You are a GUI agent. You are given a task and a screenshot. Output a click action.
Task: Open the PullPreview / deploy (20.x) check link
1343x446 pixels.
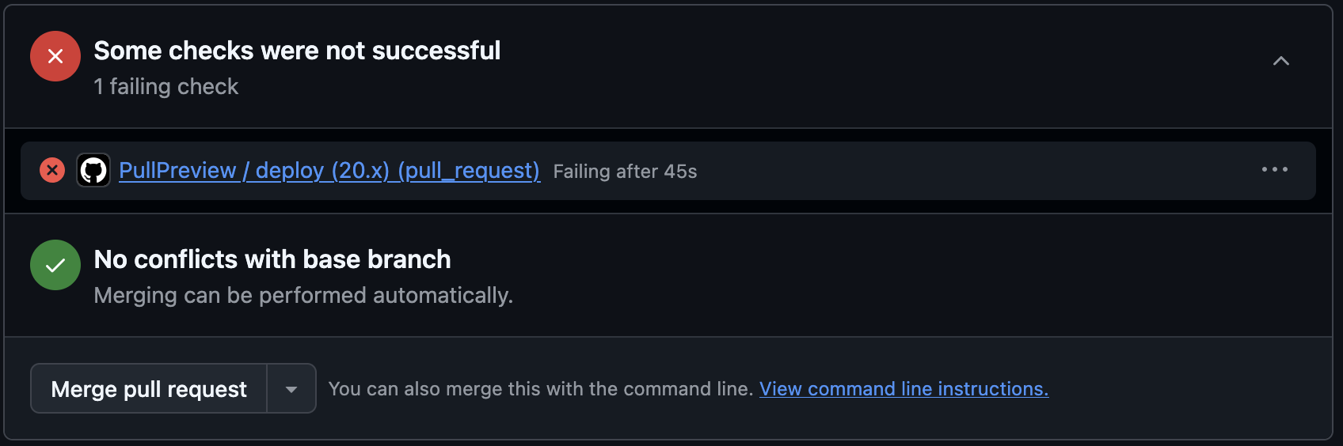point(329,171)
